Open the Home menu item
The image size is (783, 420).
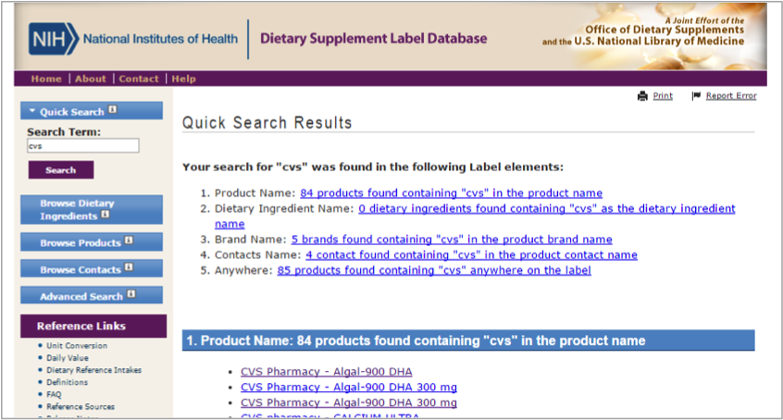[x=46, y=79]
